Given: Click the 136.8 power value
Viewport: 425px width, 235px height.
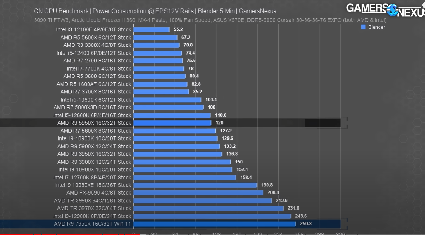Looking at the screenshot, I should tap(232, 154).
